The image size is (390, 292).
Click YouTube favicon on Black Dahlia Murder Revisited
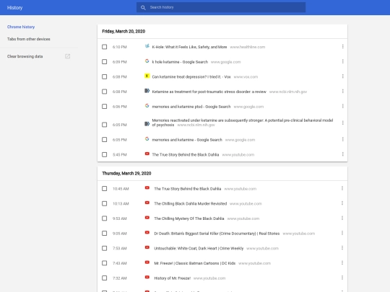tap(147, 203)
